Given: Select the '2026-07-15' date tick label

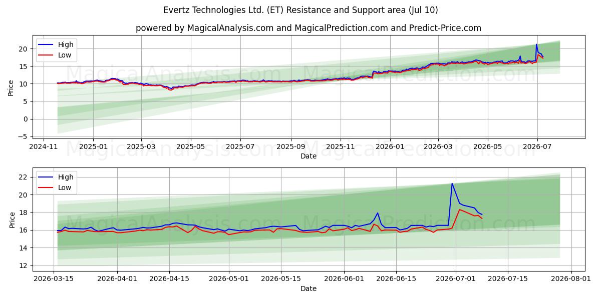Looking at the screenshot, I should pos(507,279).
